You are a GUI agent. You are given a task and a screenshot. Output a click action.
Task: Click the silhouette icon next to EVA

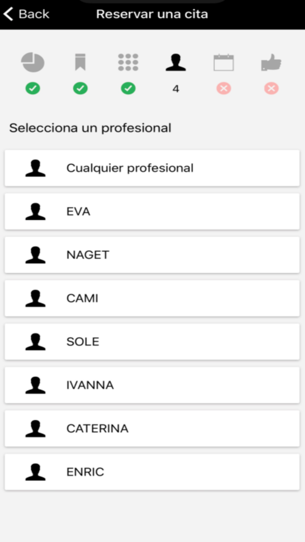35,211
